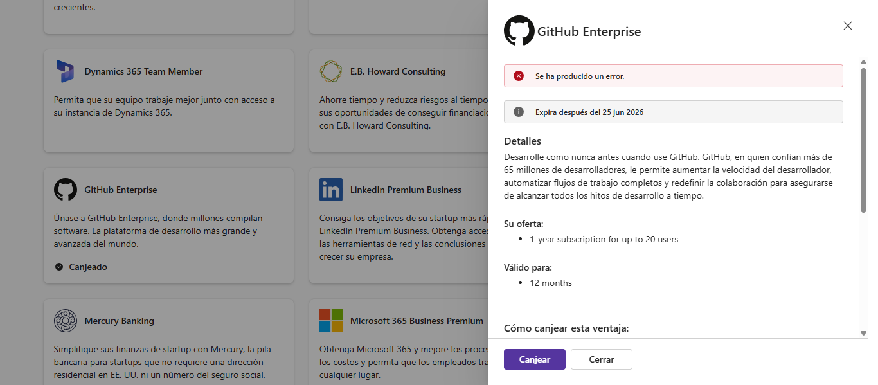
Task: Select the LinkedIn Premium Business card heading
Action: pos(406,190)
